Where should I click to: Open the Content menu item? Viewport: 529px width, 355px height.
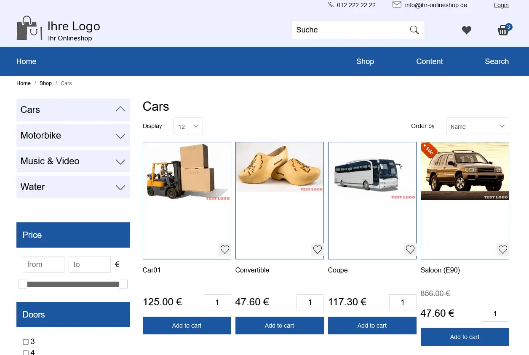pyautogui.click(x=429, y=61)
